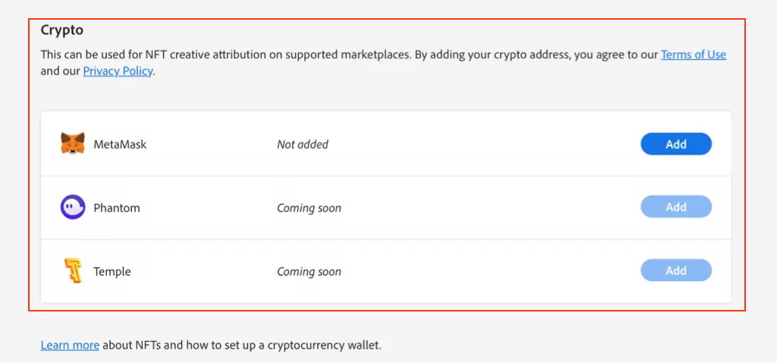Select the Phantom wallet name label
The image size is (777, 363).
[x=117, y=208]
